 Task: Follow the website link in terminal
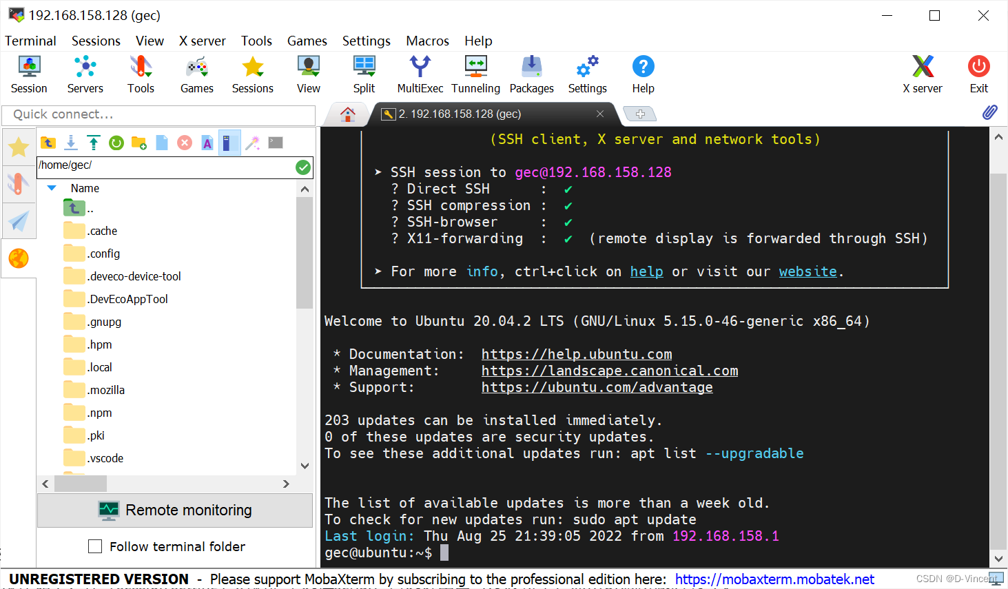(x=808, y=271)
